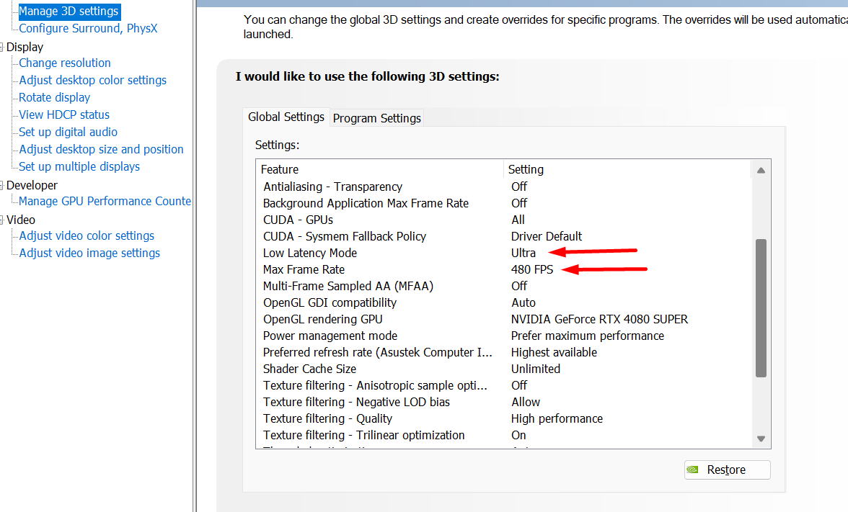Click Prefer maximum performance value

[587, 336]
